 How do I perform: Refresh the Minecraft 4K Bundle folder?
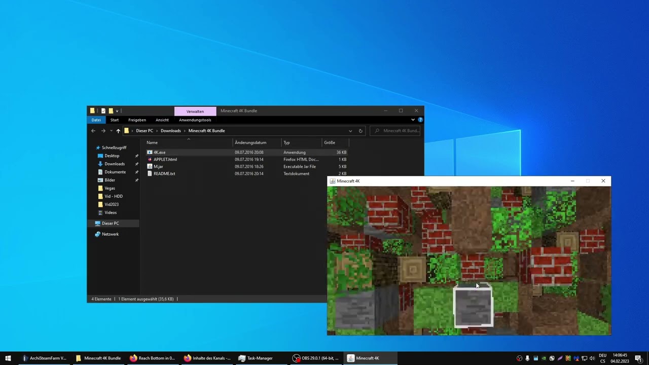pos(360,131)
